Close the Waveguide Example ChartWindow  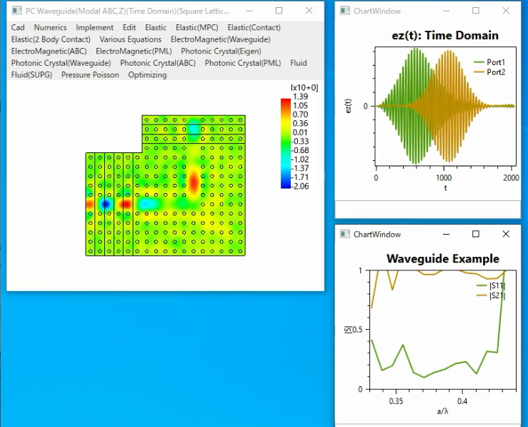pos(506,234)
